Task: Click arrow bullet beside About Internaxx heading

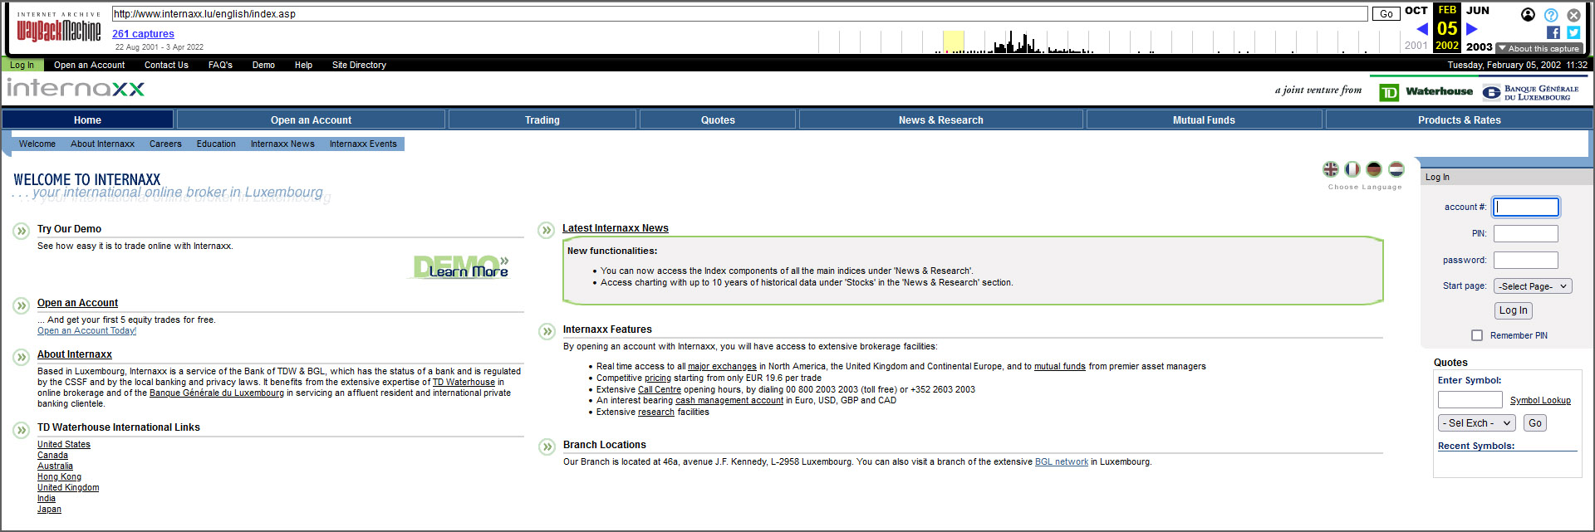Action: (22, 357)
